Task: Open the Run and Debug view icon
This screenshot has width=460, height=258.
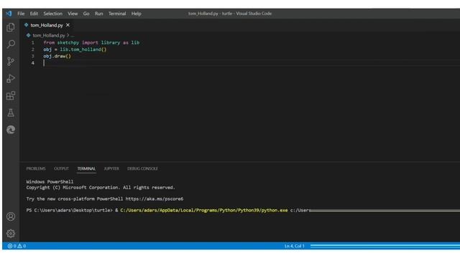Action: (11, 78)
